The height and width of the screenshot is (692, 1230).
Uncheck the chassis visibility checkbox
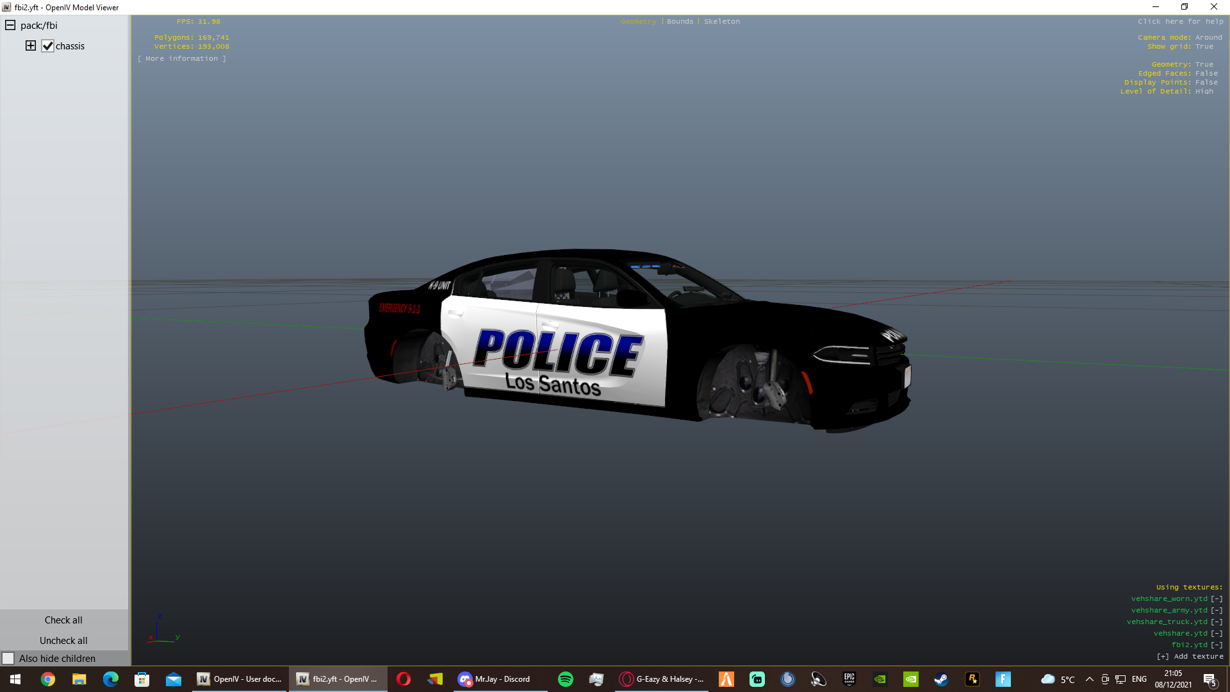pos(48,46)
